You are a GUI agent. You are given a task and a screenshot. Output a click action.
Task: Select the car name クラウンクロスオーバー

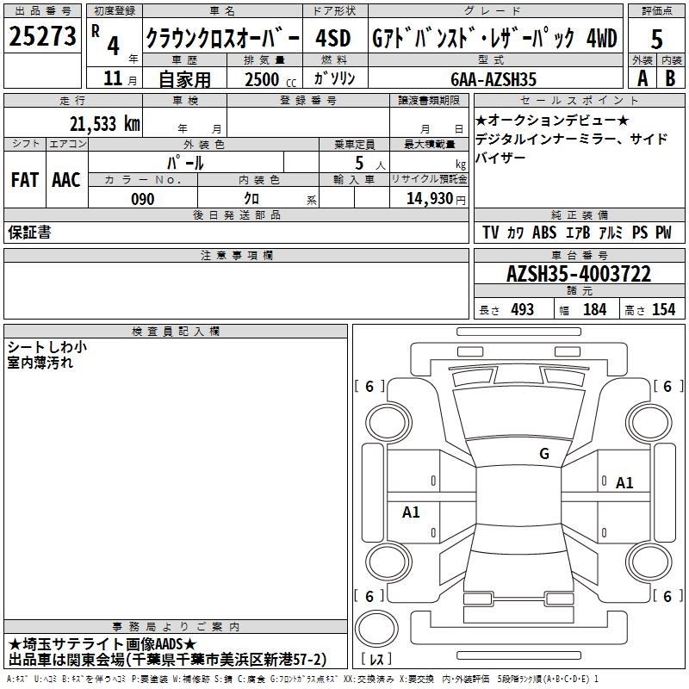(x=222, y=39)
